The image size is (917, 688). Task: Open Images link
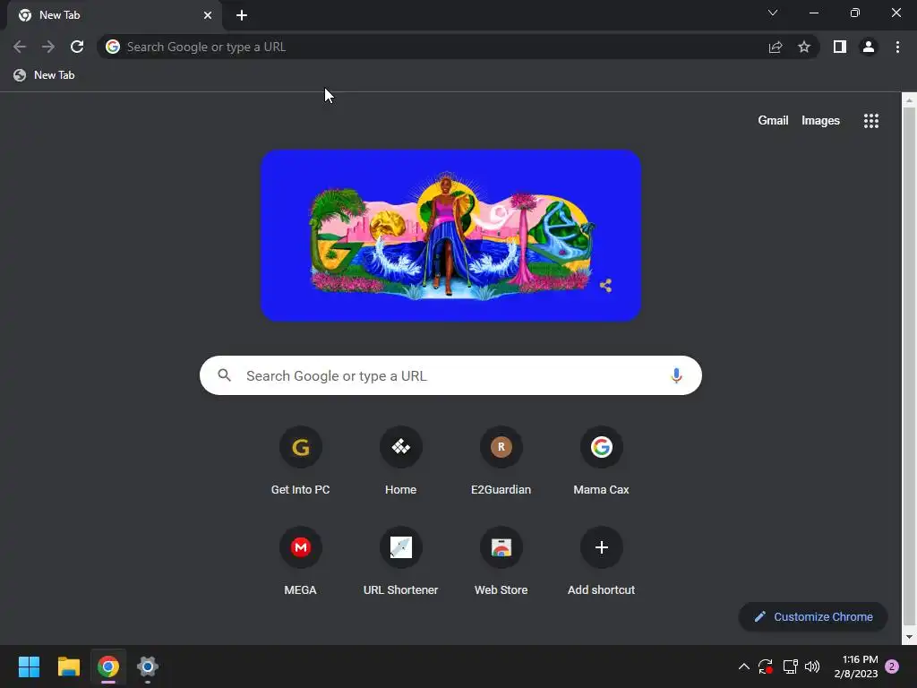820,121
